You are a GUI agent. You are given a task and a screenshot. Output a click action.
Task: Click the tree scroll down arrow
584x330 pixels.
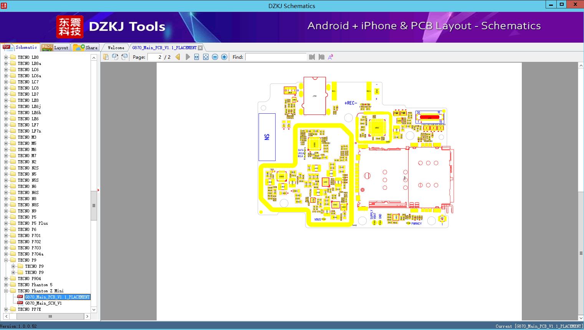coord(94,310)
